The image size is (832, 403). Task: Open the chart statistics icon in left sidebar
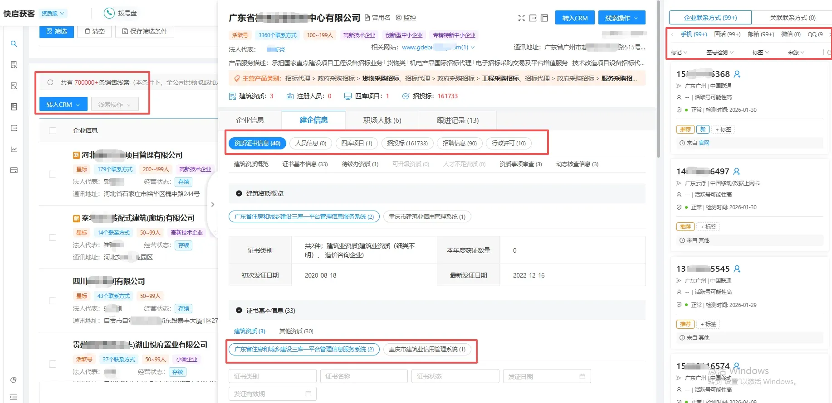14,149
